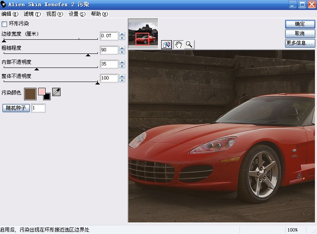The image size is (317, 234).
Task: Open the 滤镜(T) menu
Action: [32, 14]
